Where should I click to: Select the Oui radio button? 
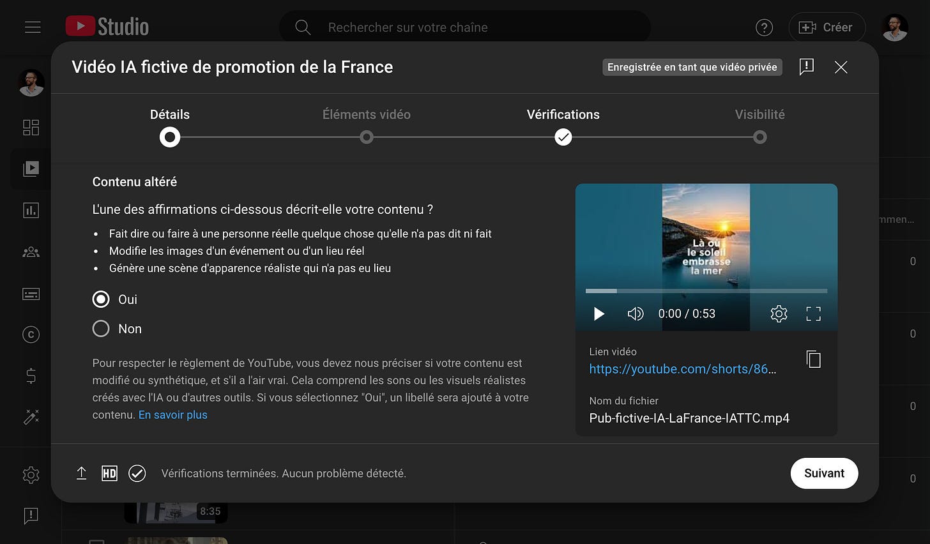pos(101,299)
